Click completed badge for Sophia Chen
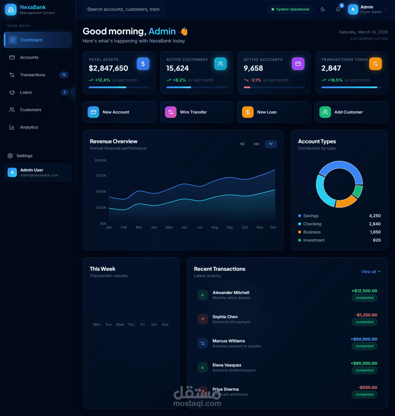Screen dimensions: 395x416 364,322
